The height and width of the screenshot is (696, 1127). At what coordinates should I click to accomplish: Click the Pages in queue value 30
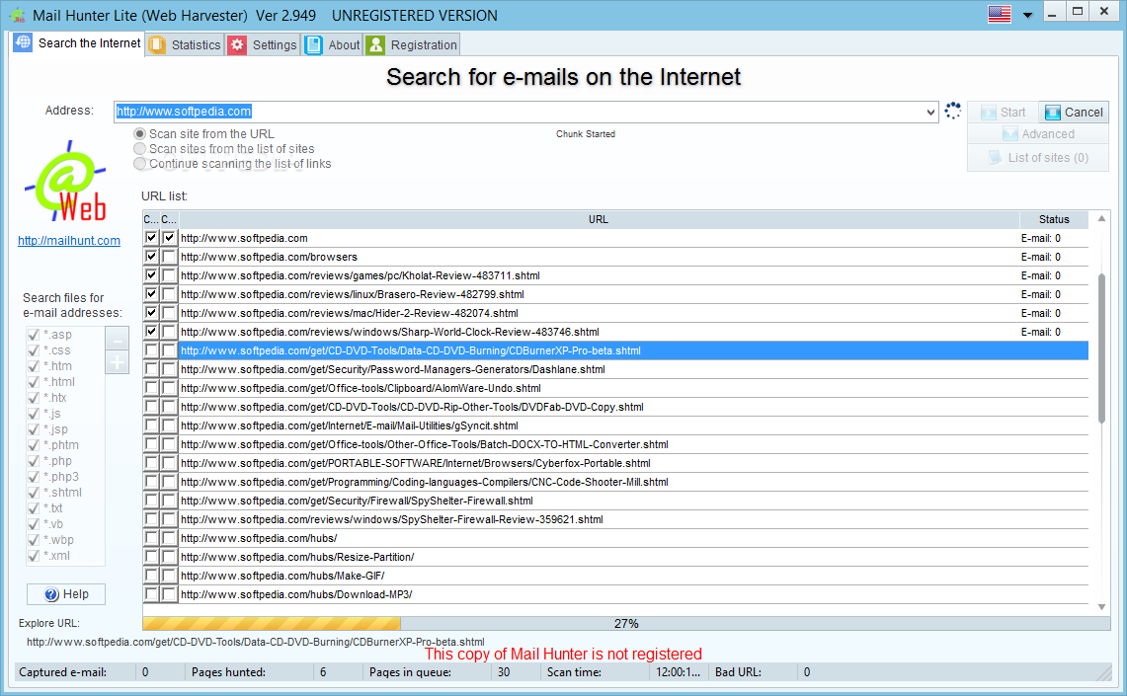click(503, 672)
